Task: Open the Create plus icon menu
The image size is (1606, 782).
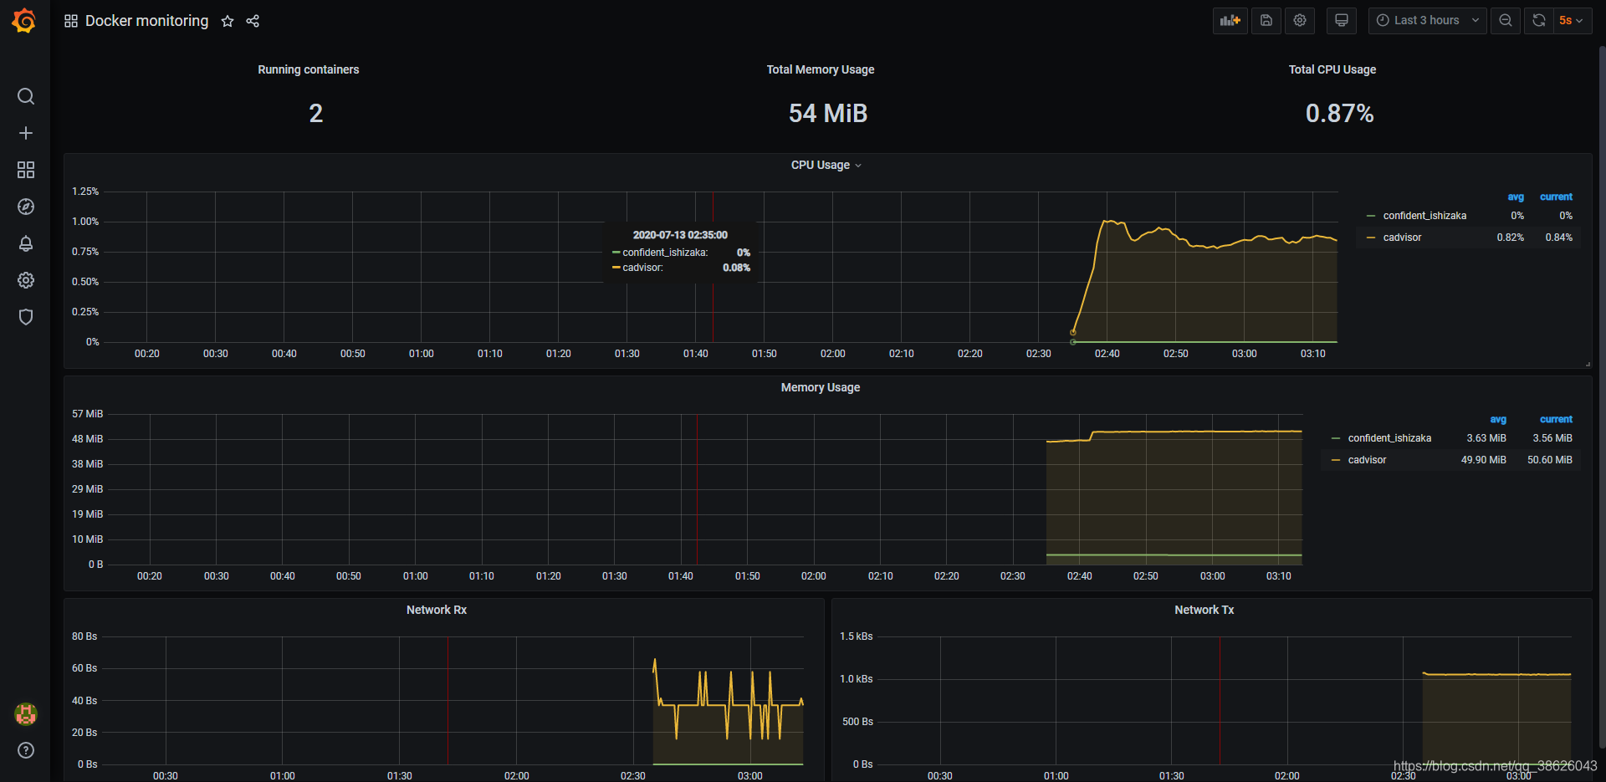Action: [26, 133]
